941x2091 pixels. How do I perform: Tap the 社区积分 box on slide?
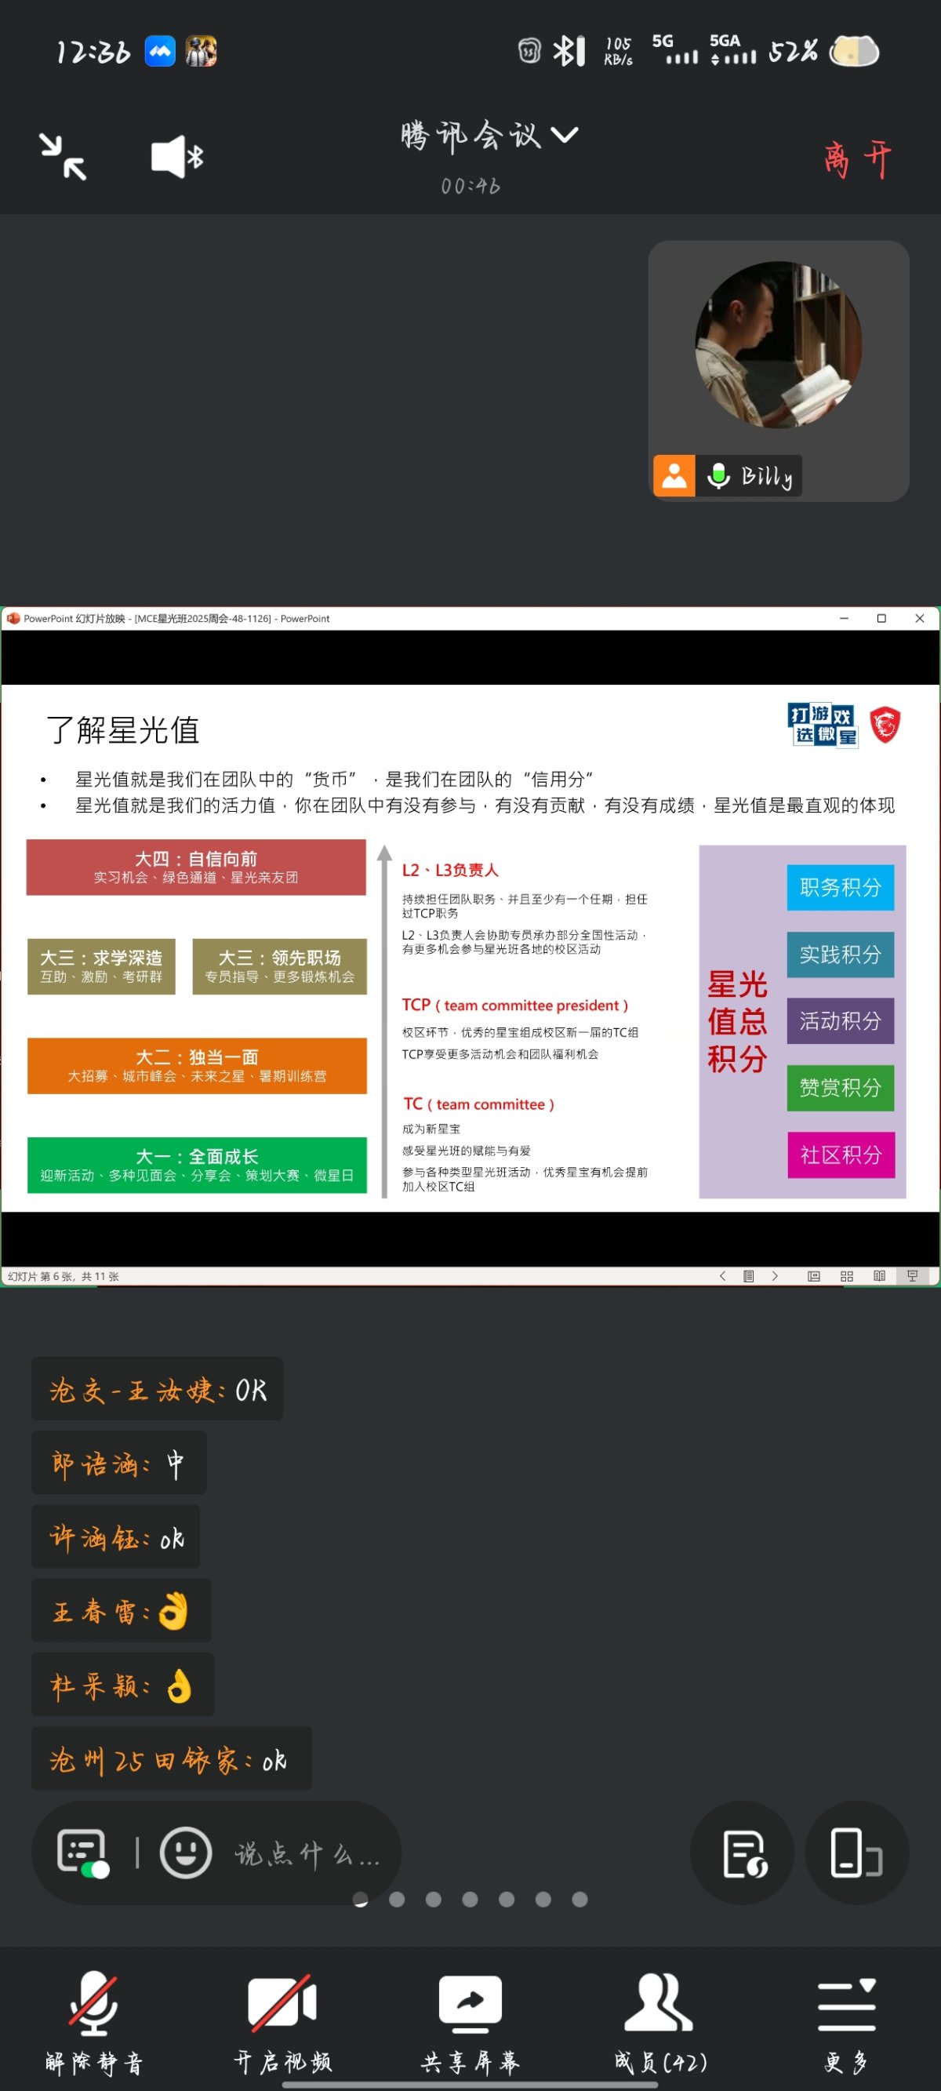tap(841, 1155)
